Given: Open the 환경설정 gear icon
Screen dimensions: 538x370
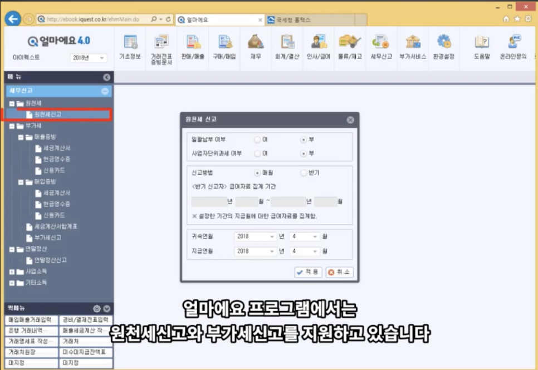Looking at the screenshot, I should pos(444,42).
